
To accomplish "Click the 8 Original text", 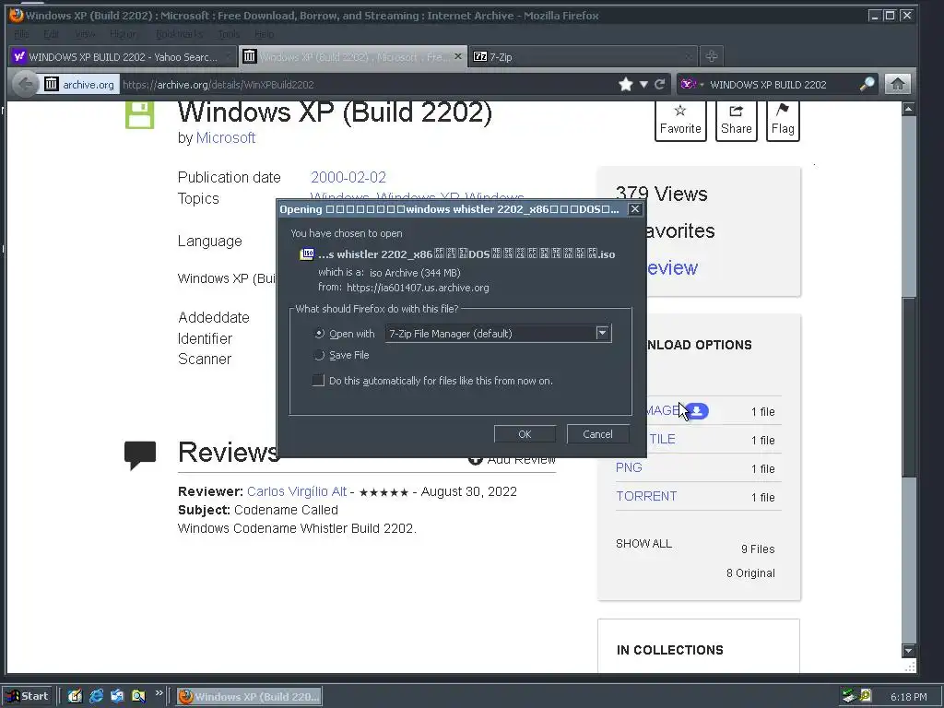I will (x=750, y=573).
